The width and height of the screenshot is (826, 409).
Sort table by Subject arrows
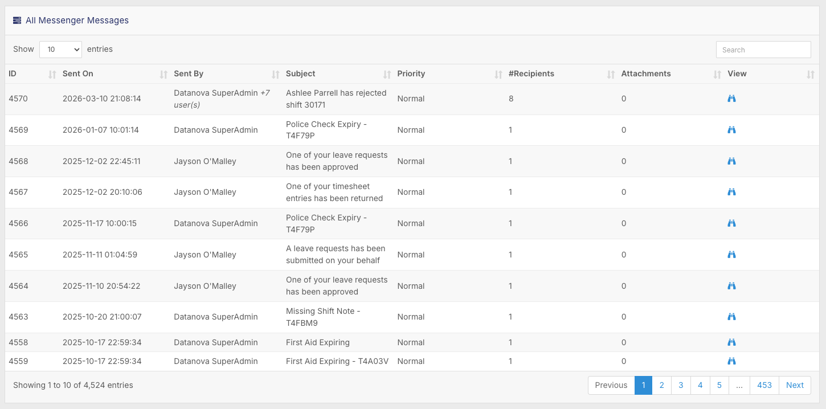click(x=387, y=74)
